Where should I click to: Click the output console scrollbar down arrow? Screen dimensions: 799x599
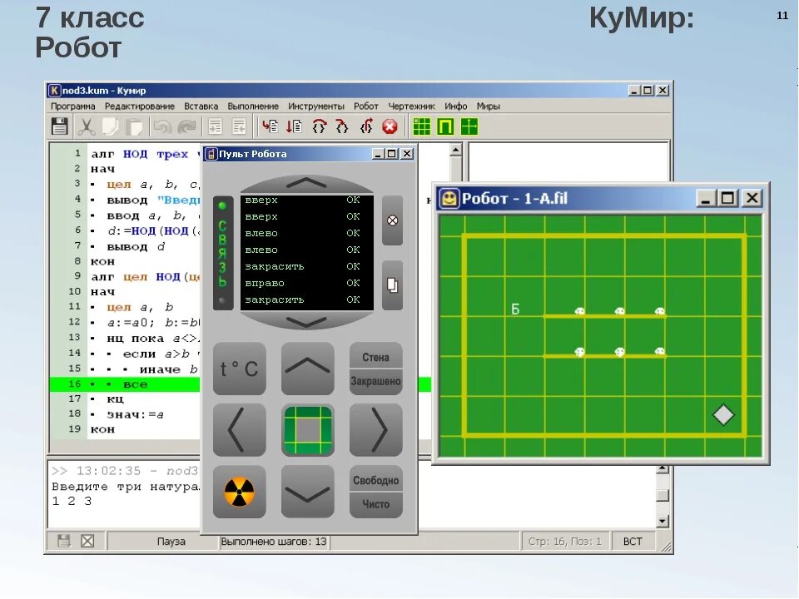coord(662,521)
